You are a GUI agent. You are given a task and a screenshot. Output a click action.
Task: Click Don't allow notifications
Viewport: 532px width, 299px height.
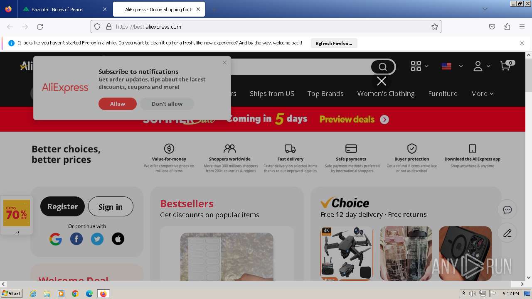pos(167,104)
